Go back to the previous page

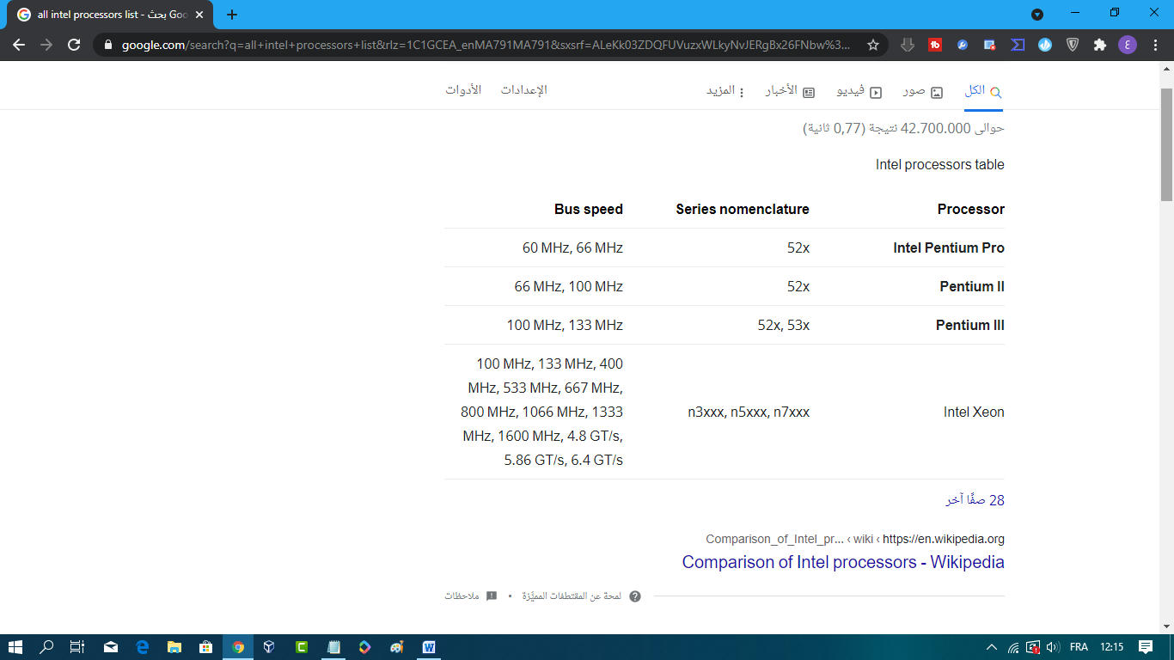click(x=19, y=45)
